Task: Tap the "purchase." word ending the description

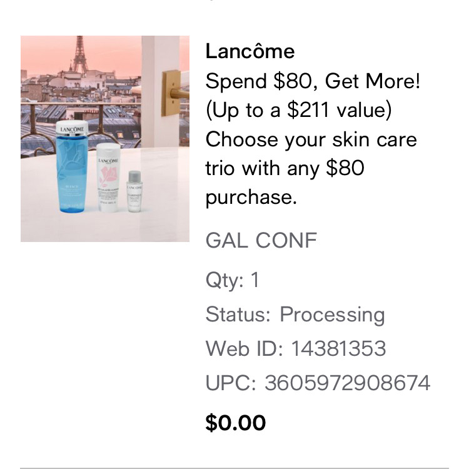Action: [x=250, y=197]
